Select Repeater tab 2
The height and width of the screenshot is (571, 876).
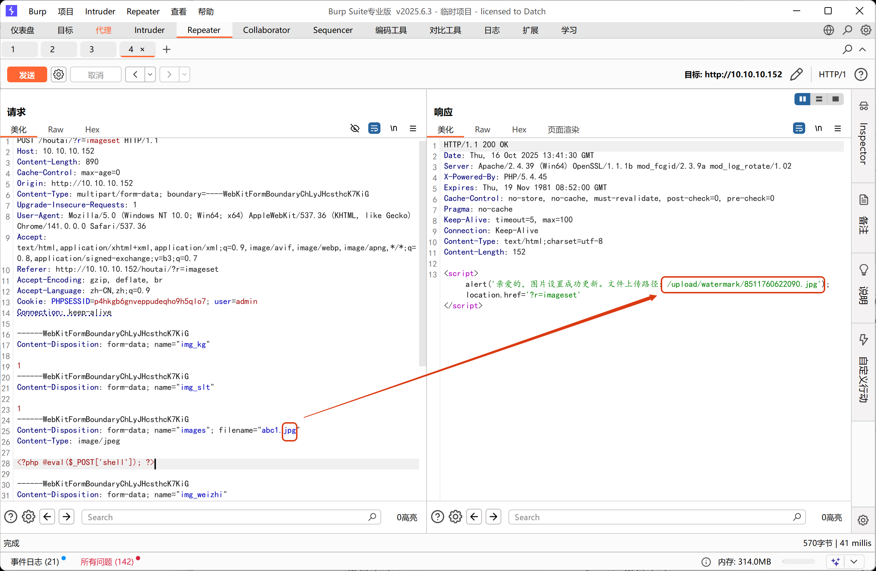(x=59, y=49)
